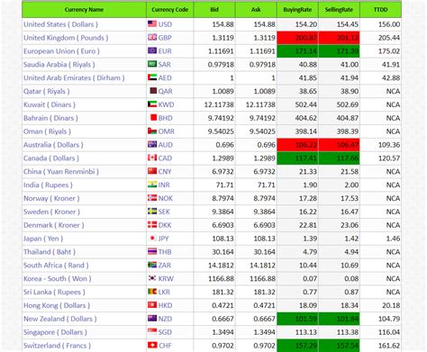Click the New Zealand flag icon beside NZD
Viewport: 427px width, 352px height.
[x=152, y=318]
